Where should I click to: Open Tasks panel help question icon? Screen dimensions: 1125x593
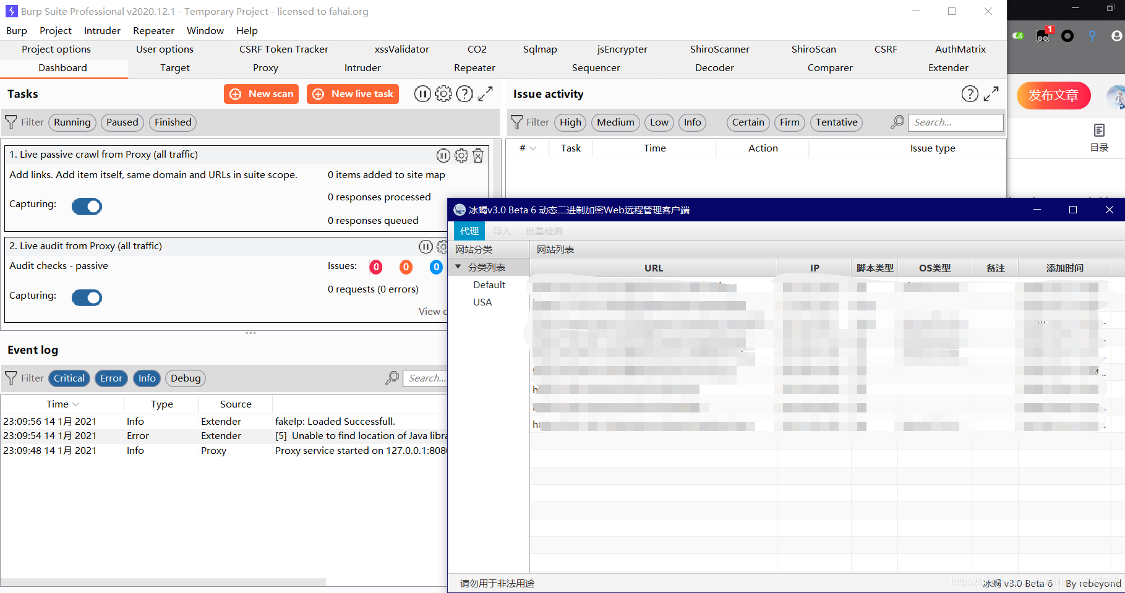click(464, 94)
